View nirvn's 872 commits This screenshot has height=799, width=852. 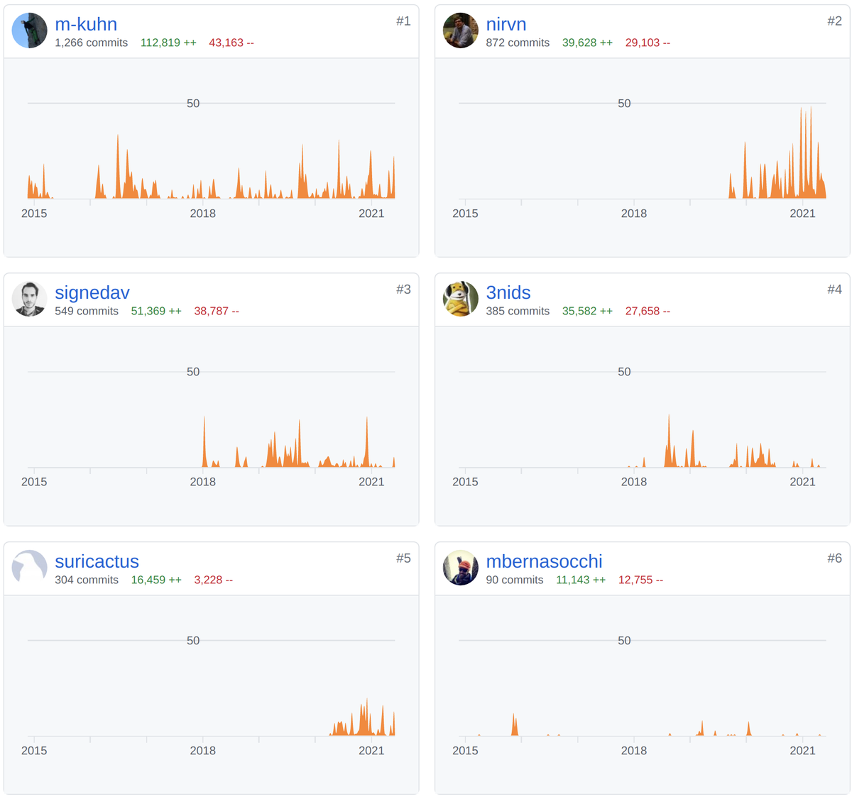coord(517,43)
